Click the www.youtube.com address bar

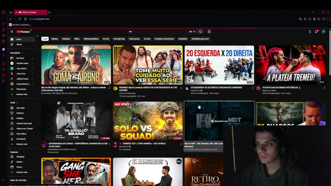(39, 19)
